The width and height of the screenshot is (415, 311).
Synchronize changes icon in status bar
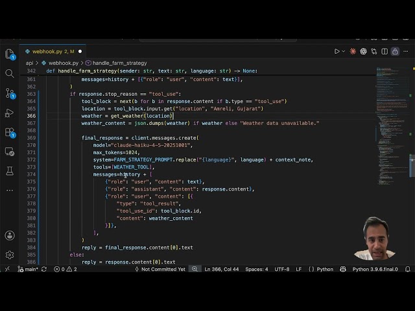tap(44, 269)
